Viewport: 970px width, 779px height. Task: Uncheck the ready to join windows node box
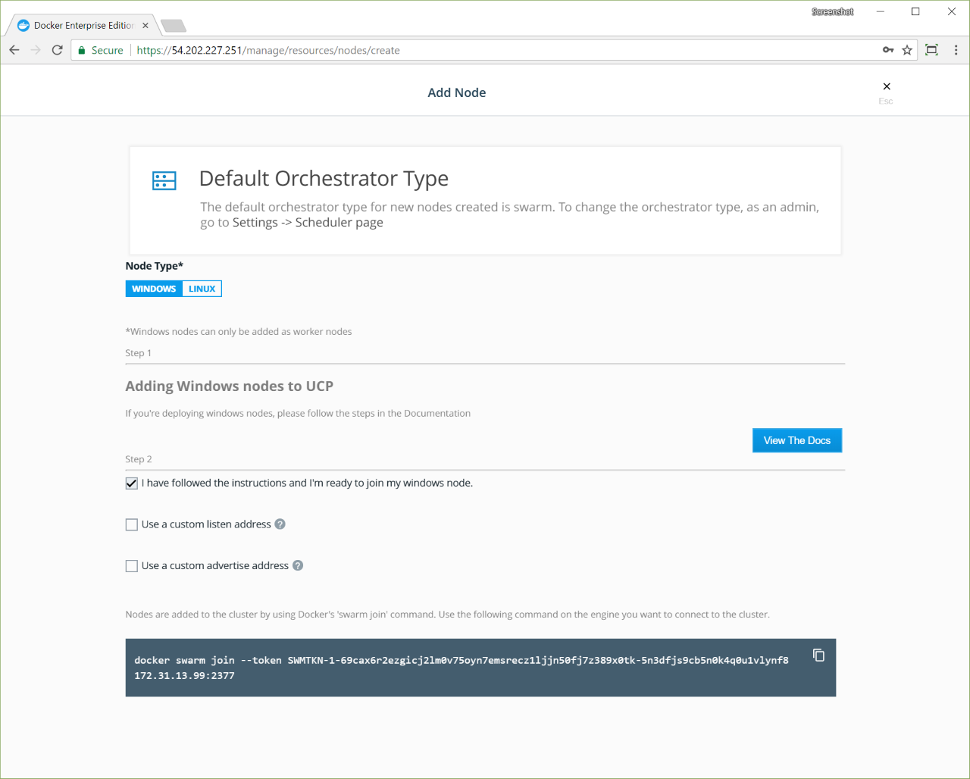tap(132, 483)
